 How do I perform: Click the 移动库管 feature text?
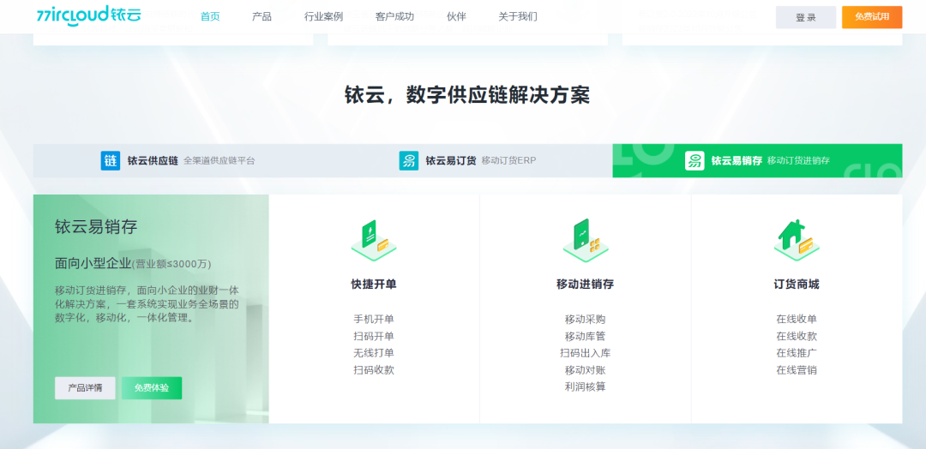point(586,336)
